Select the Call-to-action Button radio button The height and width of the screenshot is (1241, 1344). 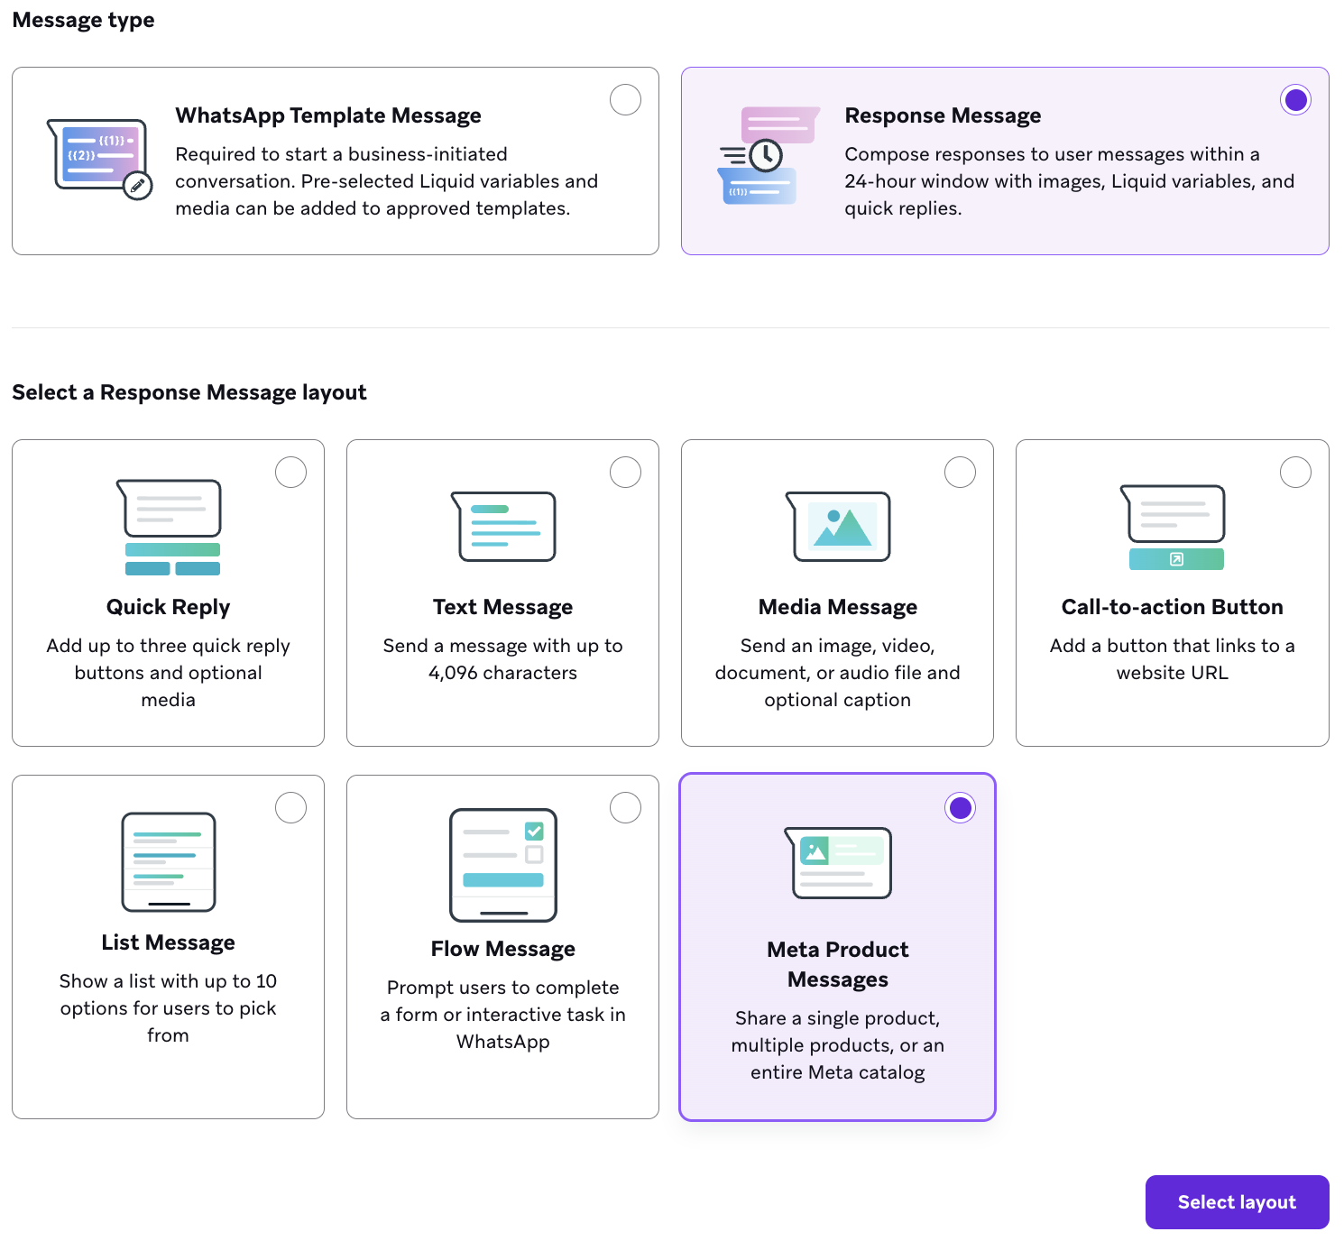pyautogui.click(x=1295, y=472)
